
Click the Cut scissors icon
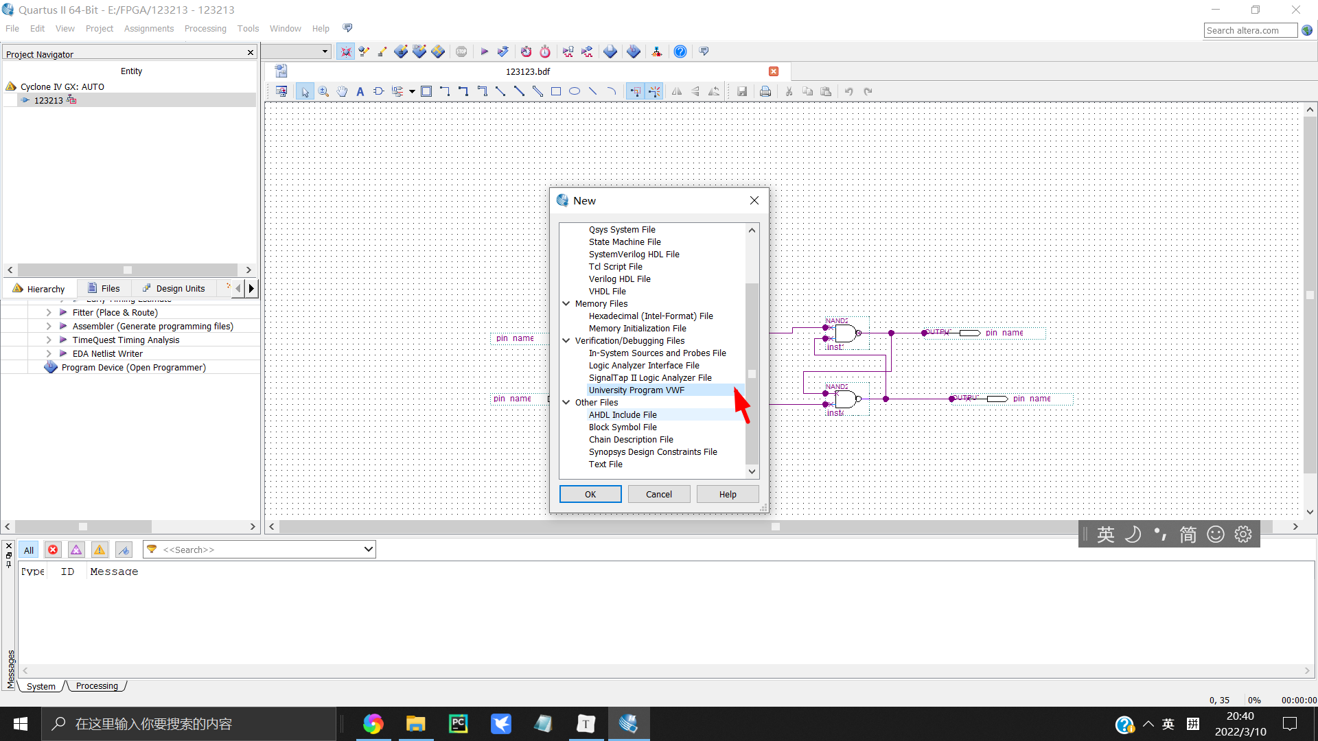(789, 92)
